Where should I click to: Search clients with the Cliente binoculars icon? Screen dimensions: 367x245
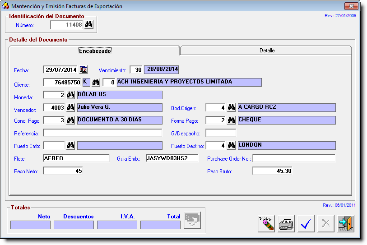pos(96,82)
